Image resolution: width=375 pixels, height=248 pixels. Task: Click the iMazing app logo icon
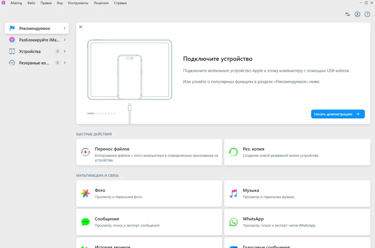[x=3, y=3]
